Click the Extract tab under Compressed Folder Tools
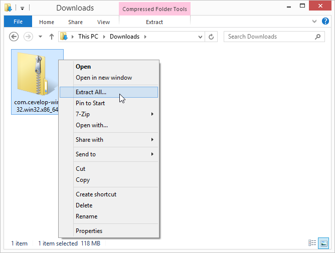This screenshot has width=335, height=253. [154, 22]
